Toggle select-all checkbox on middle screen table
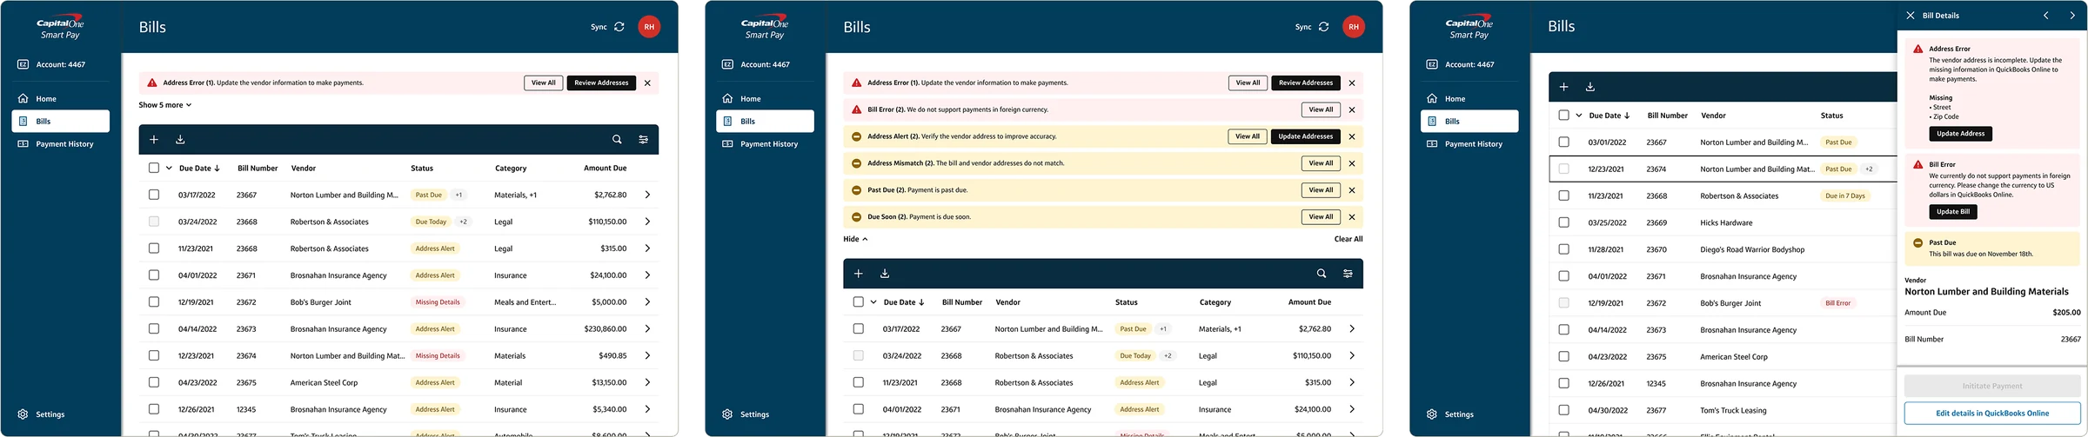 click(859, 302)
